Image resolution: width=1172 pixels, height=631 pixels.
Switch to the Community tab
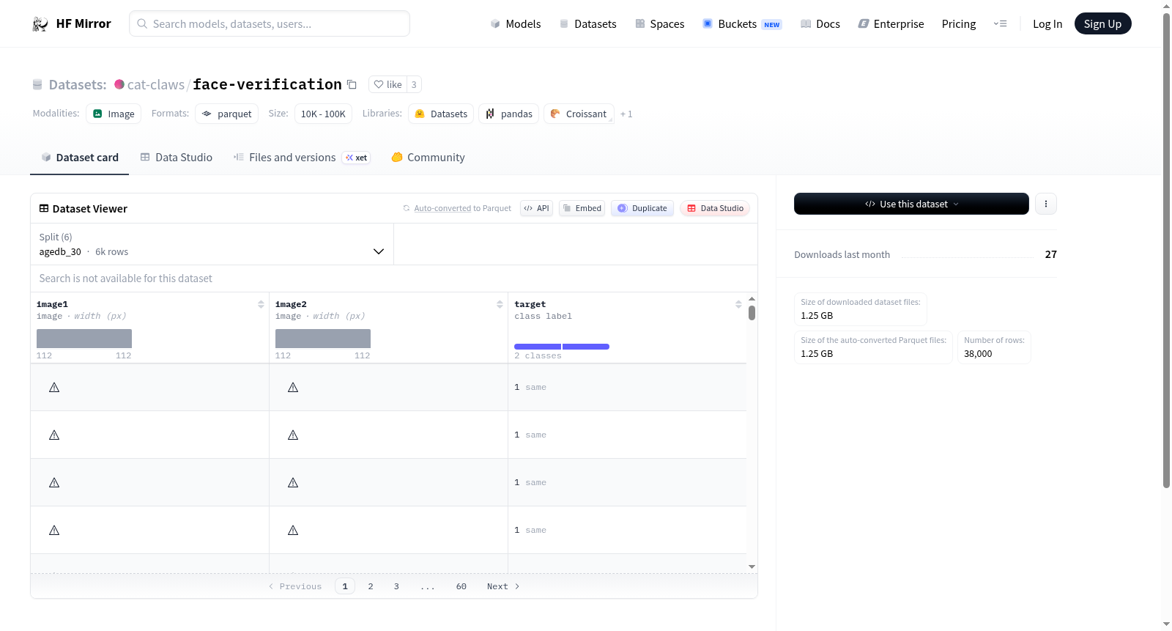point(428,157)
